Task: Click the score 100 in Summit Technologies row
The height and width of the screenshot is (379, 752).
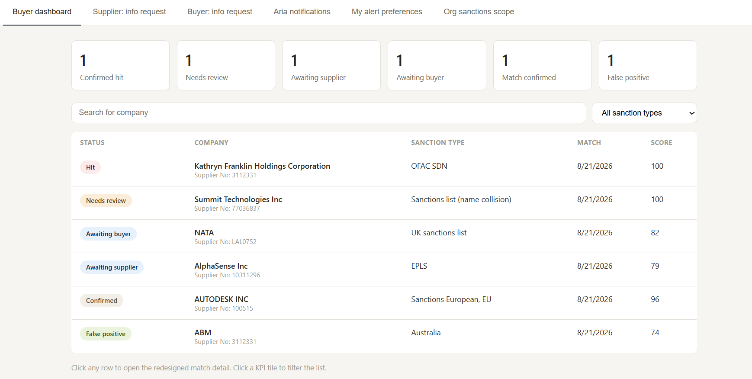Action: [x=657, y=199]
